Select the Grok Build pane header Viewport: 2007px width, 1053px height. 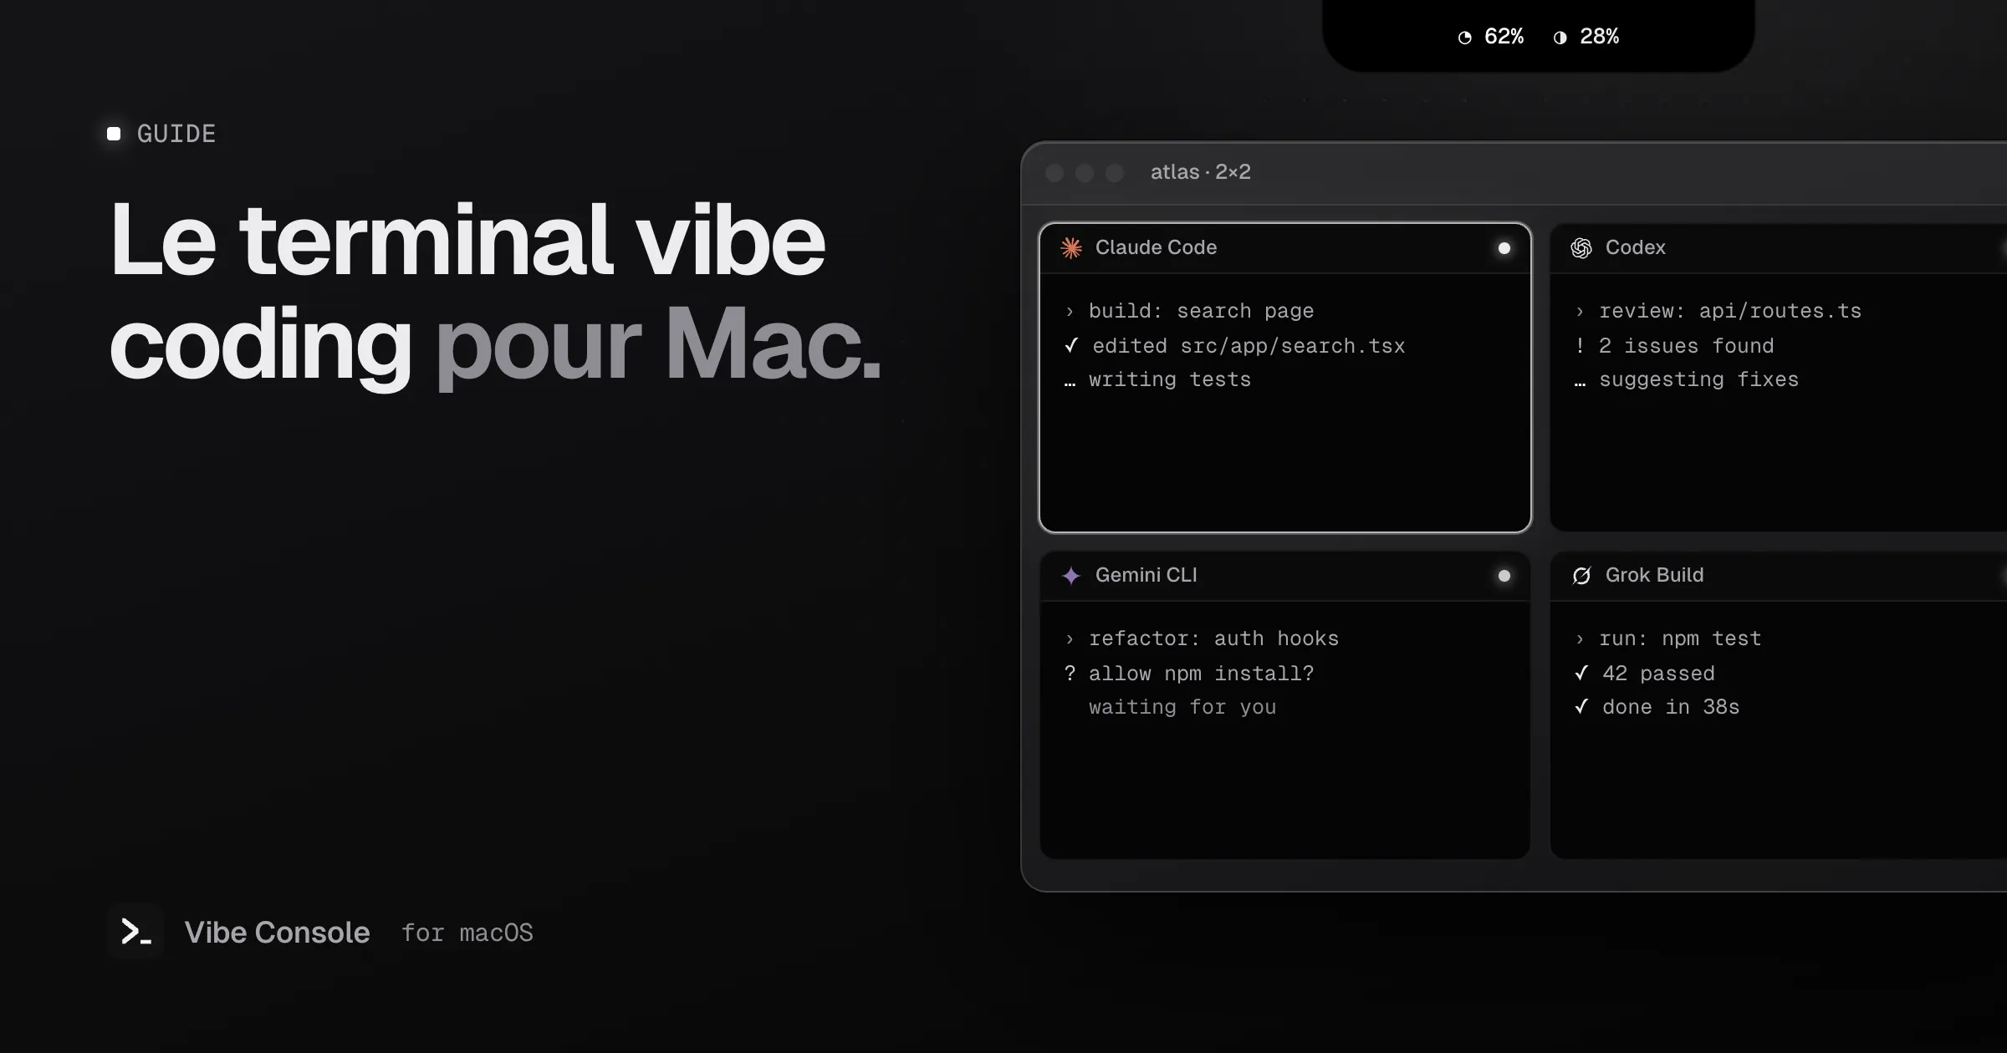click(1779, 576)
